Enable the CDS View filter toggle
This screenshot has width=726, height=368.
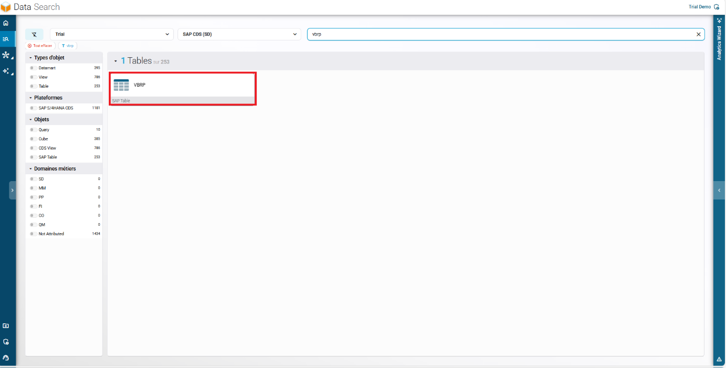click(33, 148)
